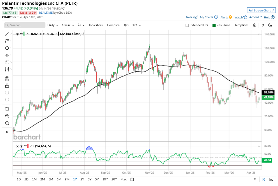Collapse the left drawing toolbar

click(7, 132)
